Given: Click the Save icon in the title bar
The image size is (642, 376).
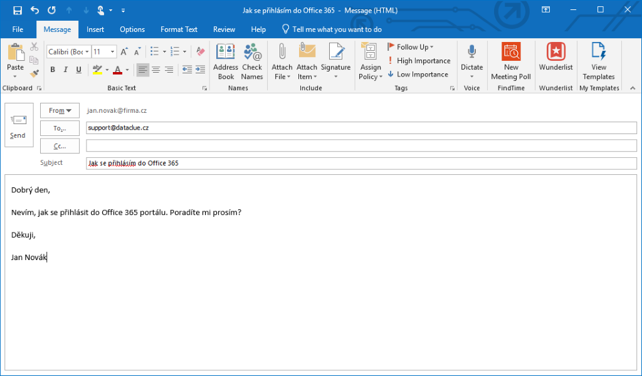Looking at the screenshot, I should (17, 10).
